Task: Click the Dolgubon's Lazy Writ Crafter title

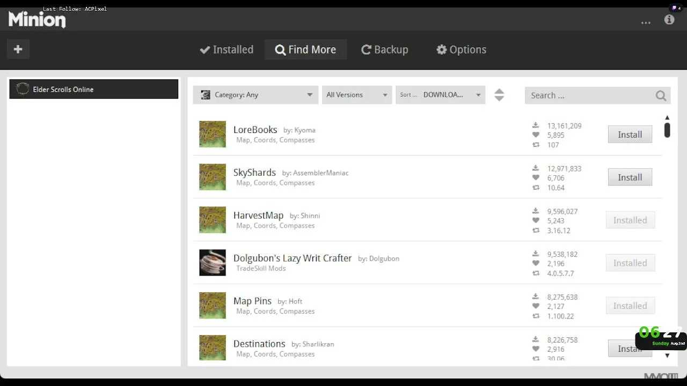Action: (293, 258)
